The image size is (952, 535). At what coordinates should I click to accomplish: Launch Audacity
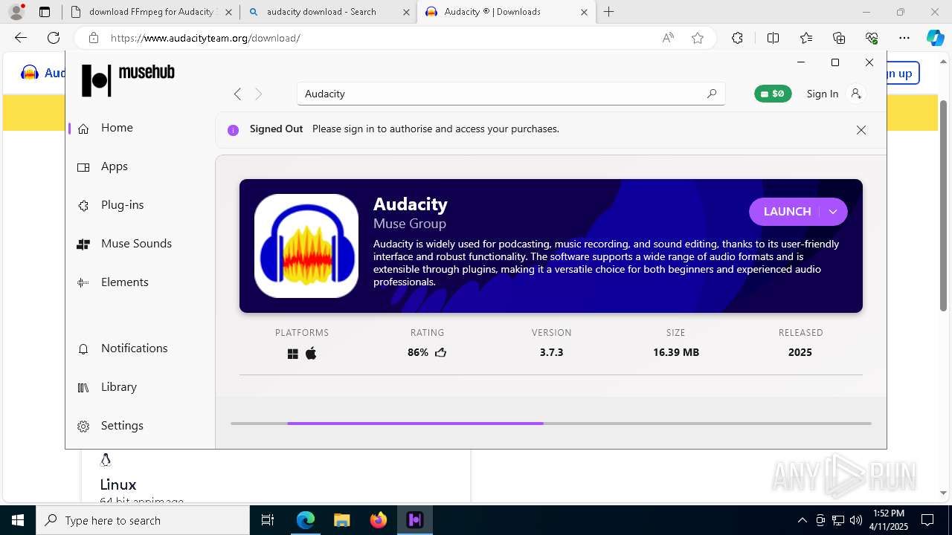coord(787,212)
